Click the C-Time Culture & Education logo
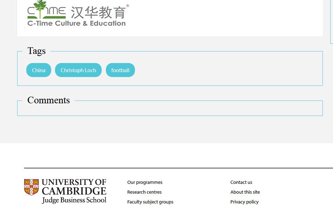The width and height of the screenshot is (333, 208). click(76, 14)
